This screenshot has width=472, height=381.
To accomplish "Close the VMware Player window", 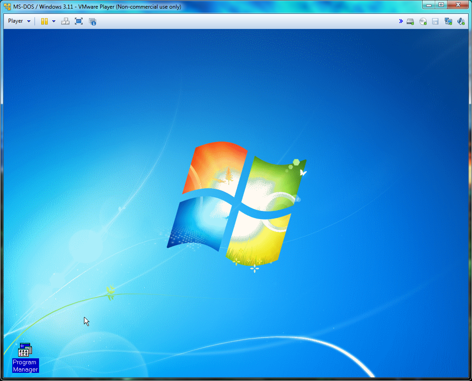I will pos(458,5).
